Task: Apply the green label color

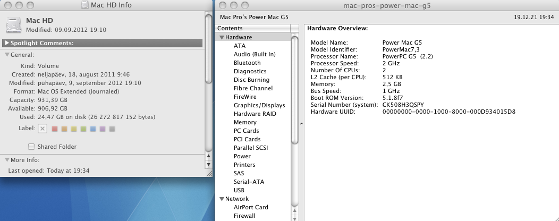Action: (83, 129)
